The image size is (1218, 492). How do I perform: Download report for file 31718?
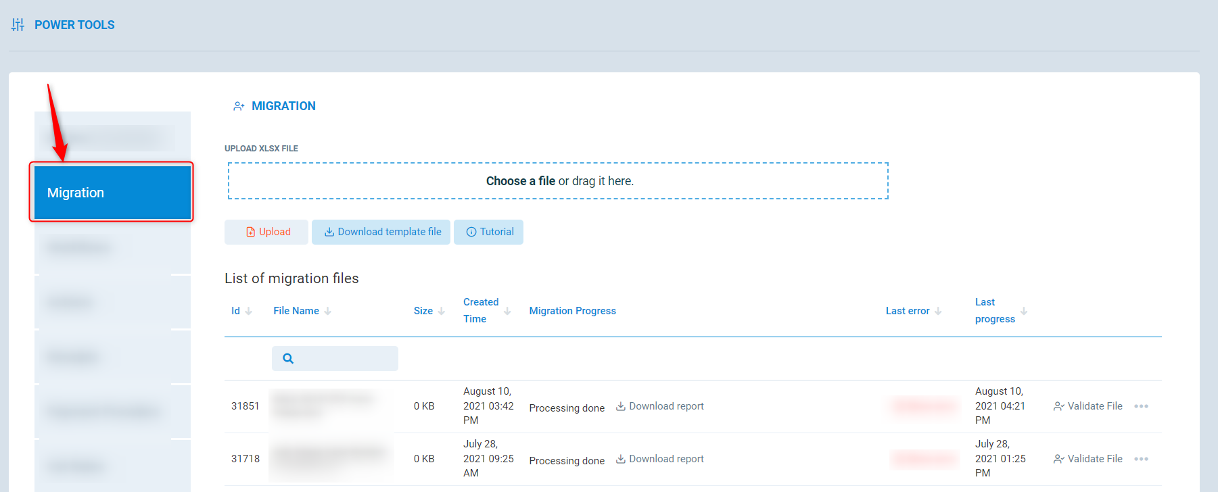pyautogui.click(x=659, y=459)
